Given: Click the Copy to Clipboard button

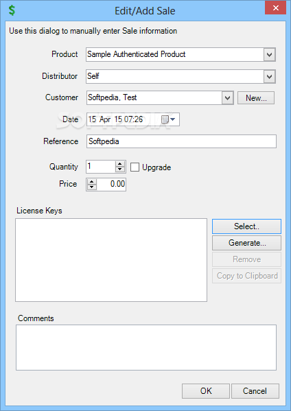Looking at the screenshot, I should pos(246,276).
